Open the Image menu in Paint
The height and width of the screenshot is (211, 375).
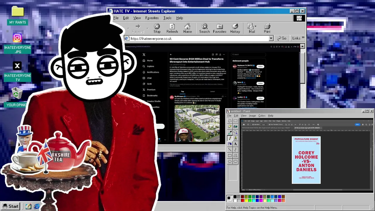[252, 116]
